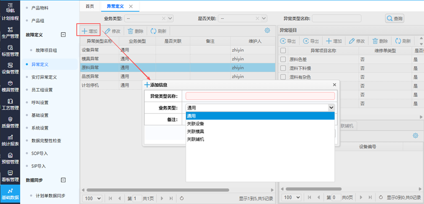Click the 查询 search button
This screenshot has height=204, width=424.
pos(395,18)
